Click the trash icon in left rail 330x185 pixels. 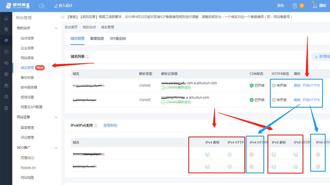click(x=6, y=108)
